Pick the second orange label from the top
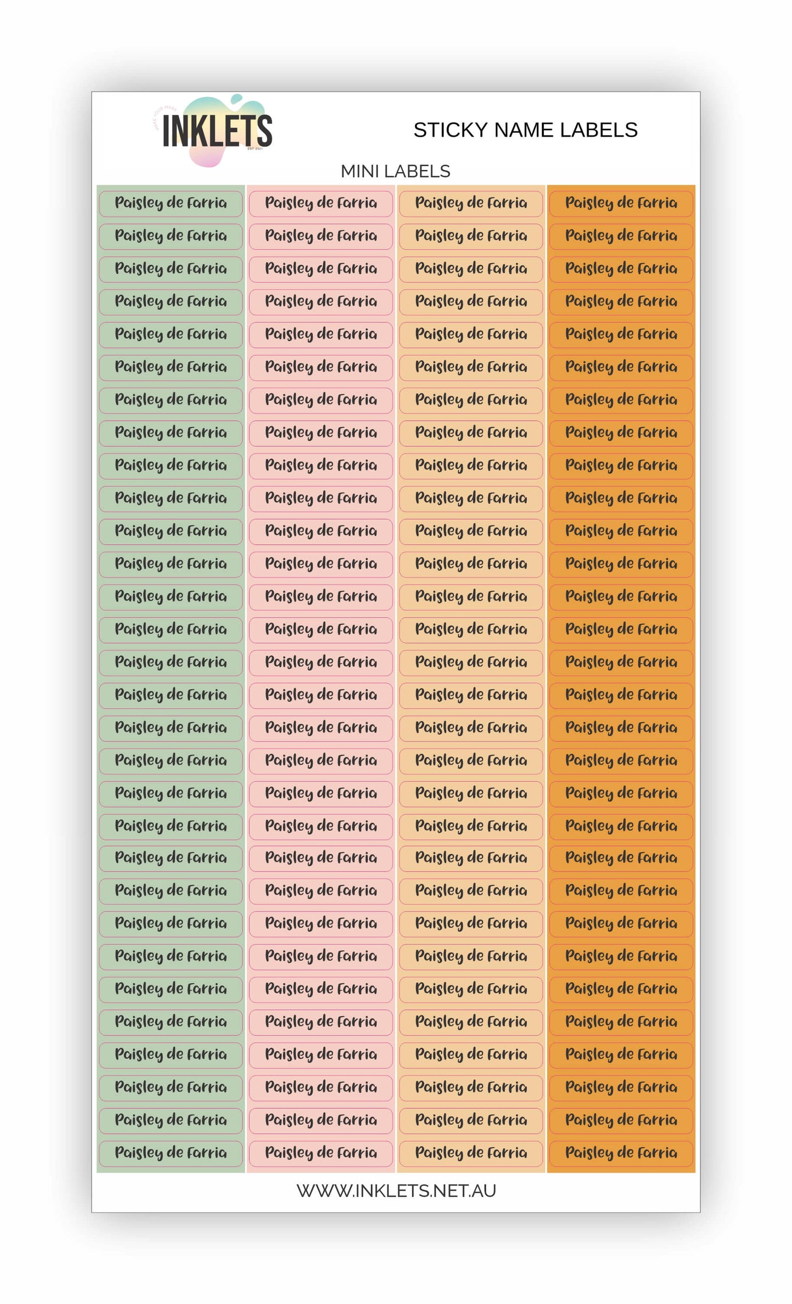The image size is (792, 1304). 621,236
